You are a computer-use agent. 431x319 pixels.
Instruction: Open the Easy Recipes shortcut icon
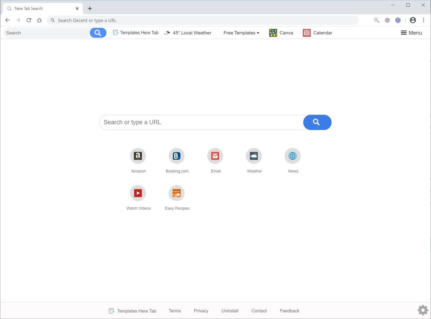pyautogui.click(x=176, y=193)
